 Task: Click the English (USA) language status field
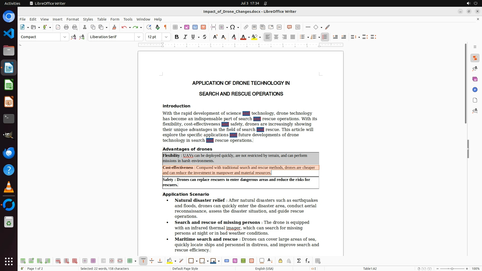264,268
